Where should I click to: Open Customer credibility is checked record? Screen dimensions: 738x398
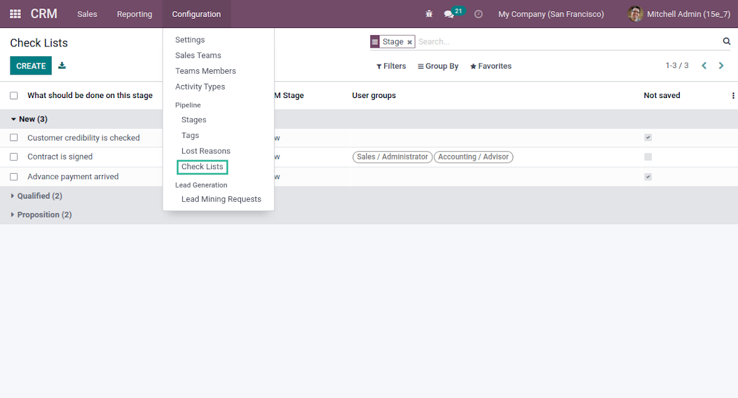(84, 137)
